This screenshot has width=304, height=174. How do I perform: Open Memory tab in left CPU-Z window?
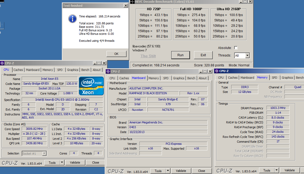48,70
